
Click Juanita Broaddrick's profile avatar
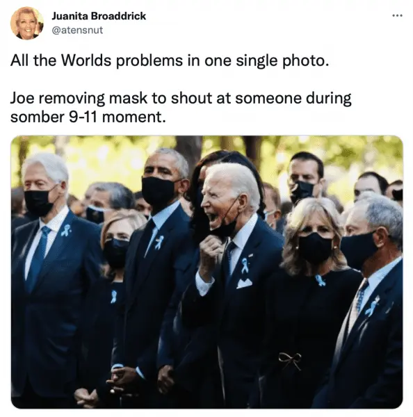click(26, 23)
